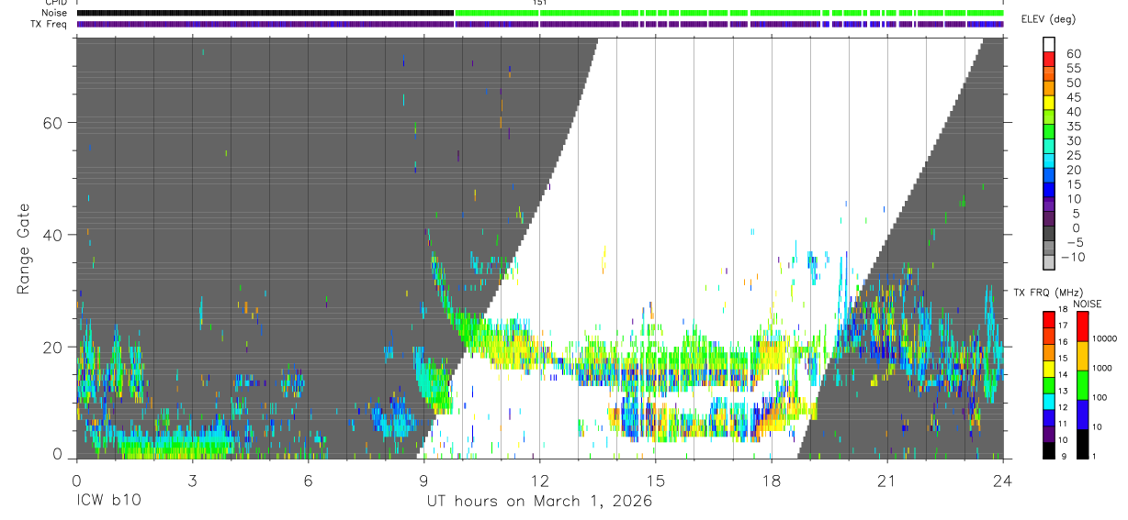Click the "NOISE" colorbar title
This screenshot has width=1128, height=520.
[1087, 304]
